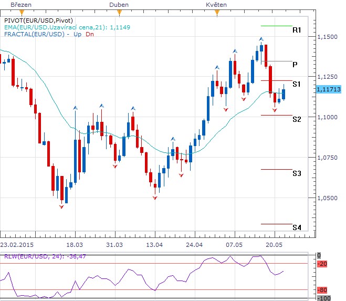346x301 pixels.
Task: Click the down fractal arrow at the March low below 1,0500
Action: [x=61, y=207]
